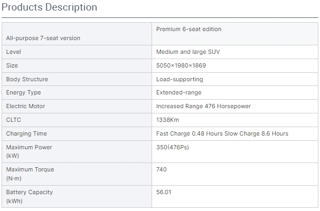Viewport: 320px width, 211px height.
Task: Select the 1338Km range value
Action: tap(168, 120)
